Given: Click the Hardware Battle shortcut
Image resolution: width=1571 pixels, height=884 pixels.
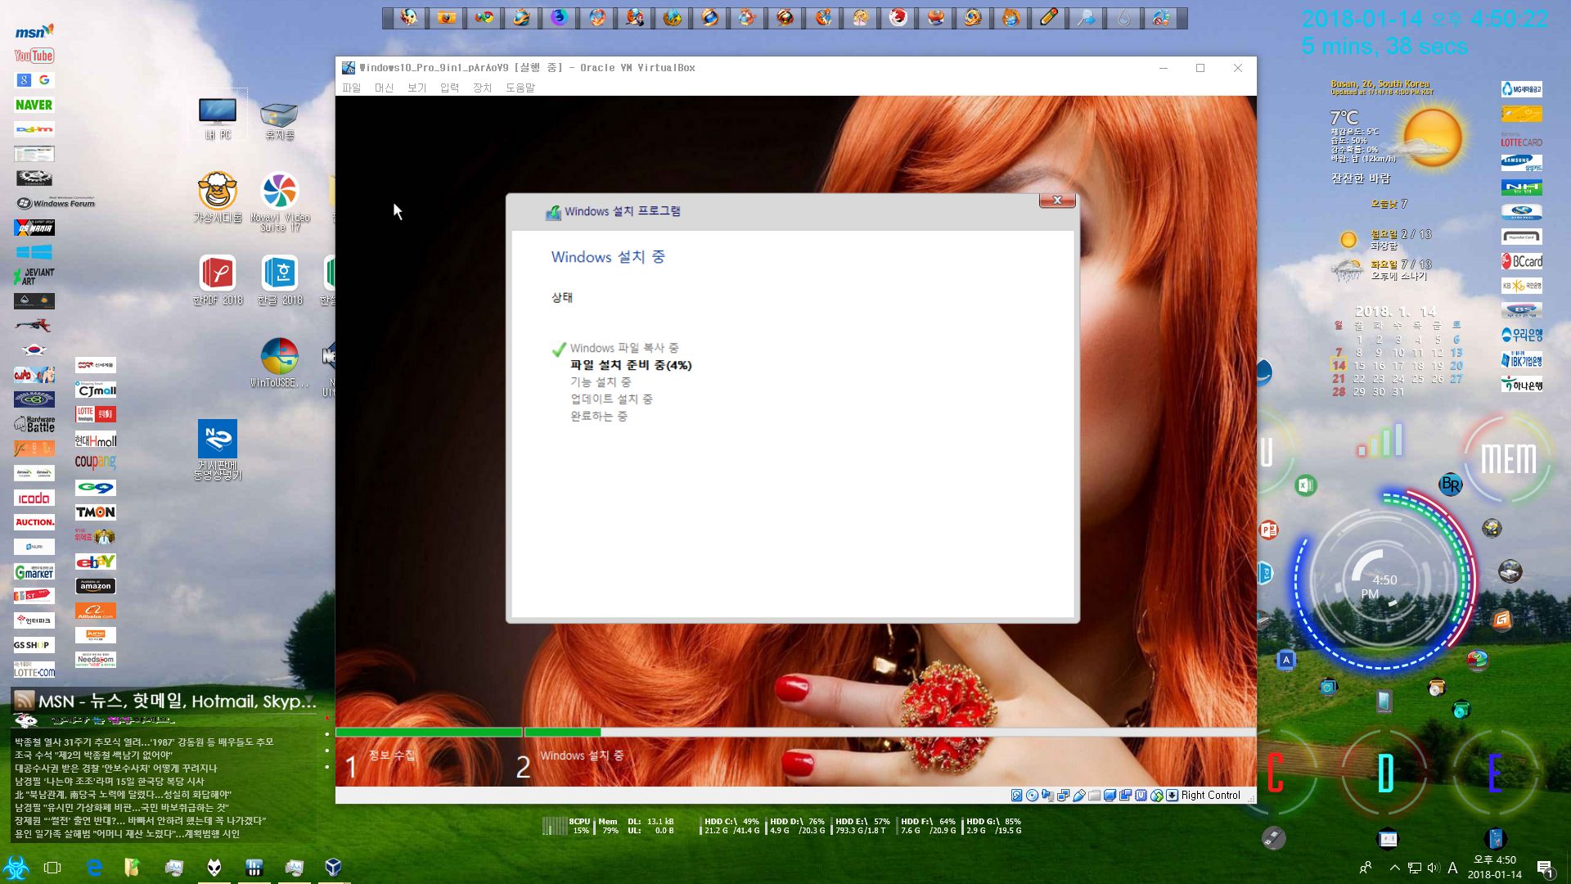Looking at the screenshot, I should pos(34,424).
